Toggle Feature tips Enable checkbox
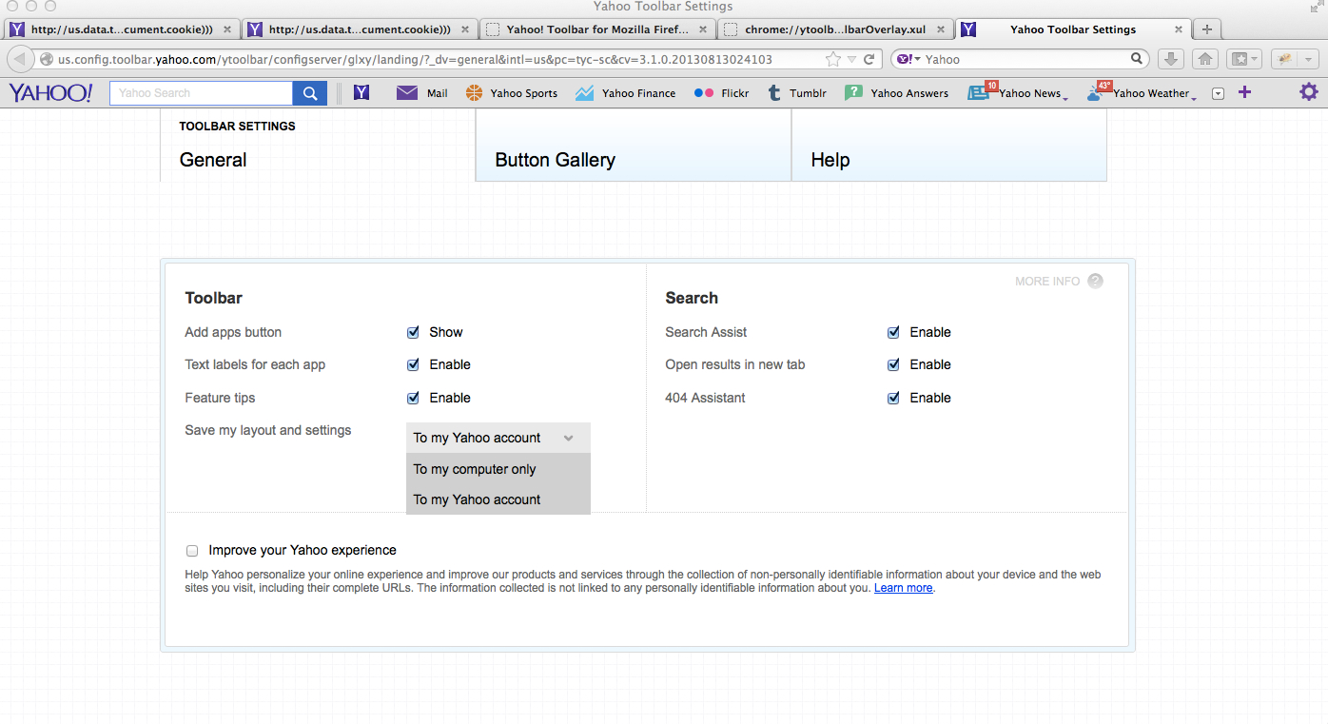This screenshot has height=724, width=1328. (x=413, y=398)
